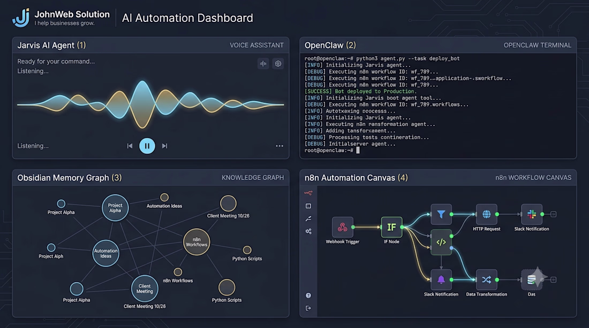Click the n8n Automation Canvas (4) title

[x=356, y=178]
